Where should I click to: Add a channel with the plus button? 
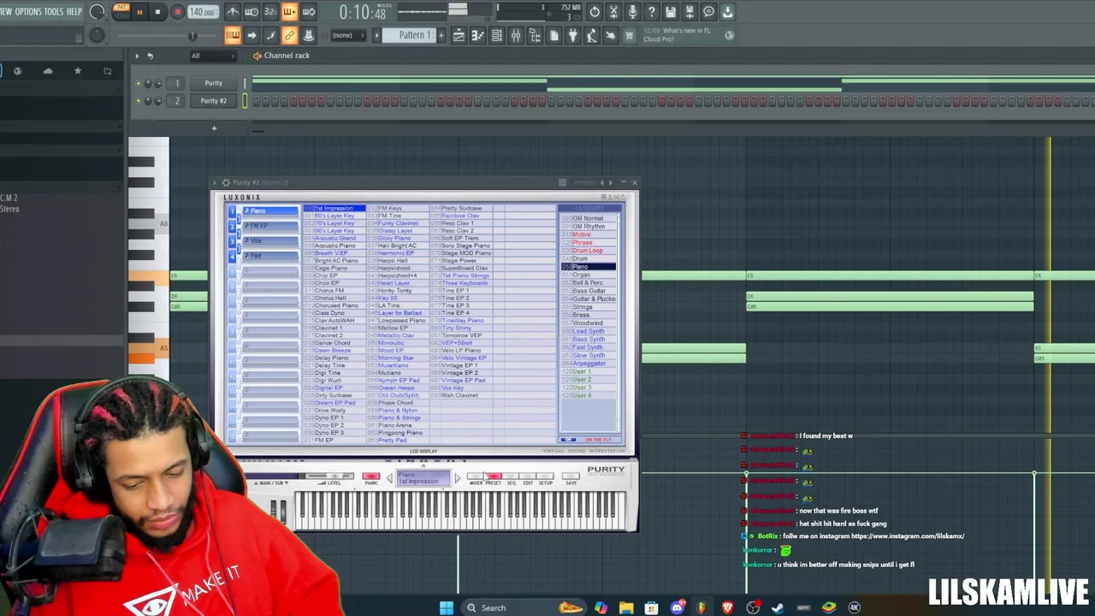click(x=214, y=128)
